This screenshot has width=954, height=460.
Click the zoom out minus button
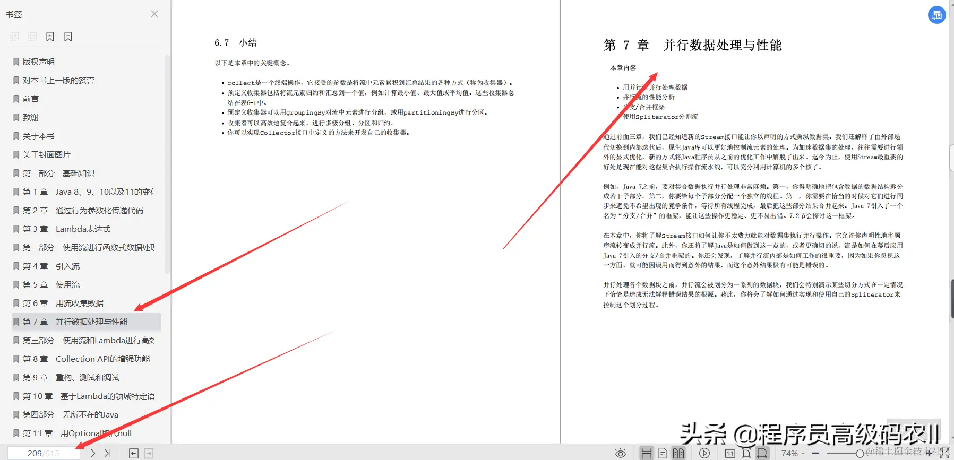coord(815,453)
